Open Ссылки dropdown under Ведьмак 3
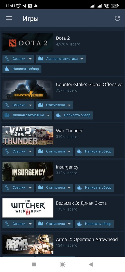The width and height of the screenshot is (125, 272). [18, 224]
